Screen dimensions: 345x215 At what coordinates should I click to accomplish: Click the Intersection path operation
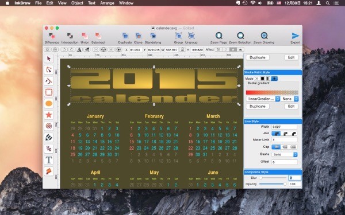(x=70, y=38)
